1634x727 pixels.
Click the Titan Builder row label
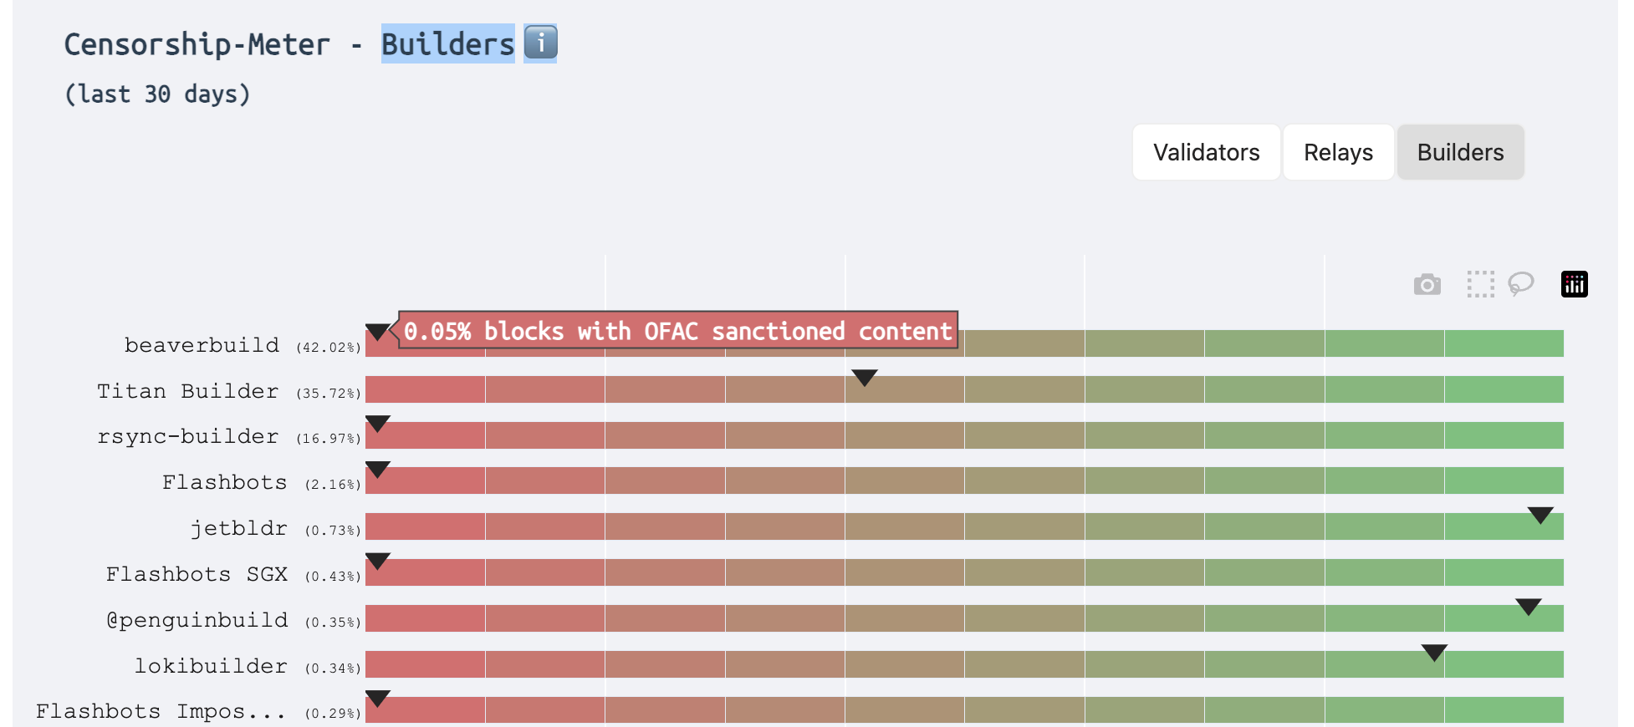[187, 391]
